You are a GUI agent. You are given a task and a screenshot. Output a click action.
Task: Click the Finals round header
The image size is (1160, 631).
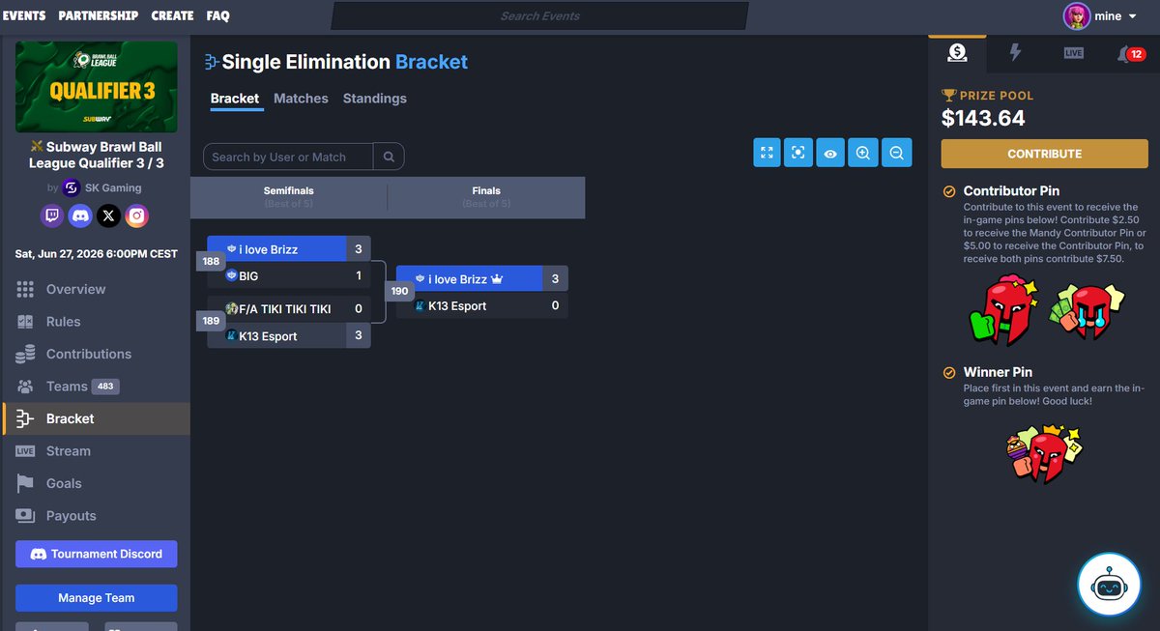point(486,197)
